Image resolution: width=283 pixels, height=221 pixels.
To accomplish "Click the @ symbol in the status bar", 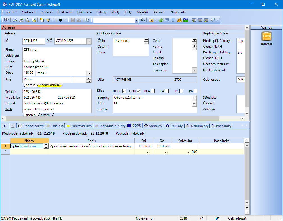I will click(x=201, y=218).
